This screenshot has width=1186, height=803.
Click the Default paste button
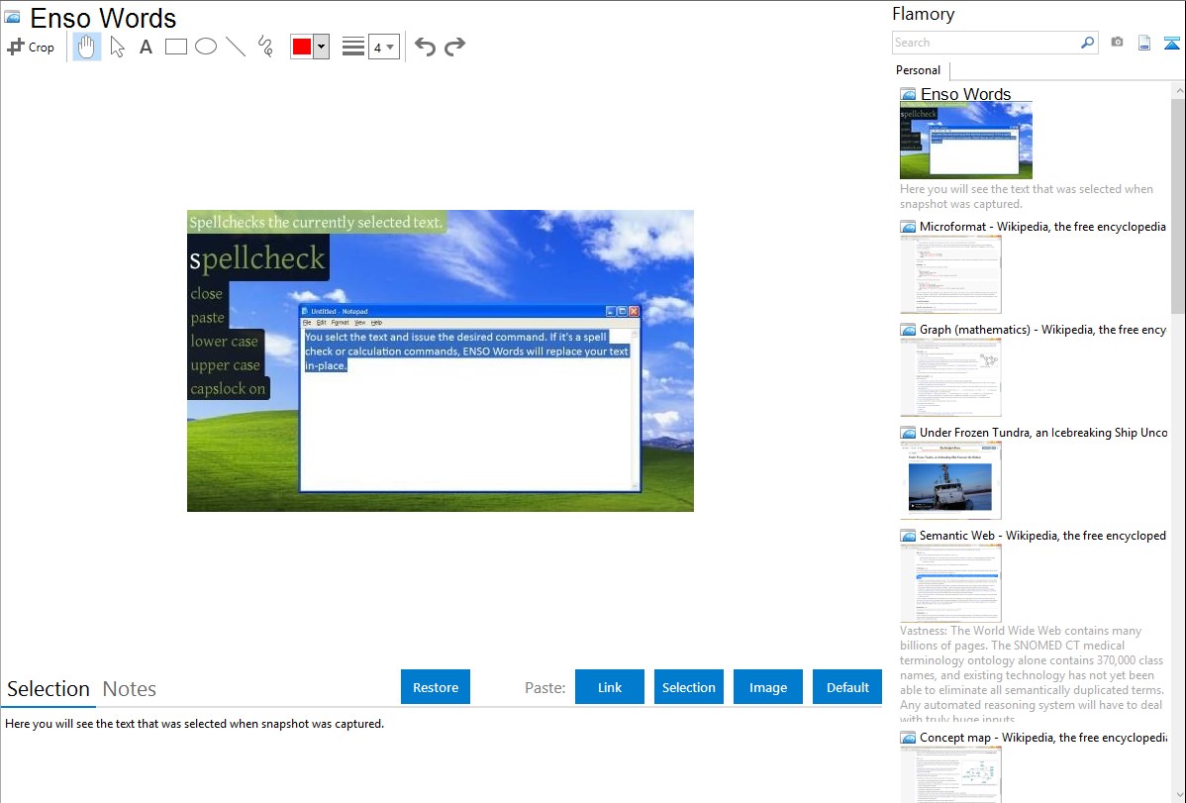point(847,687)
